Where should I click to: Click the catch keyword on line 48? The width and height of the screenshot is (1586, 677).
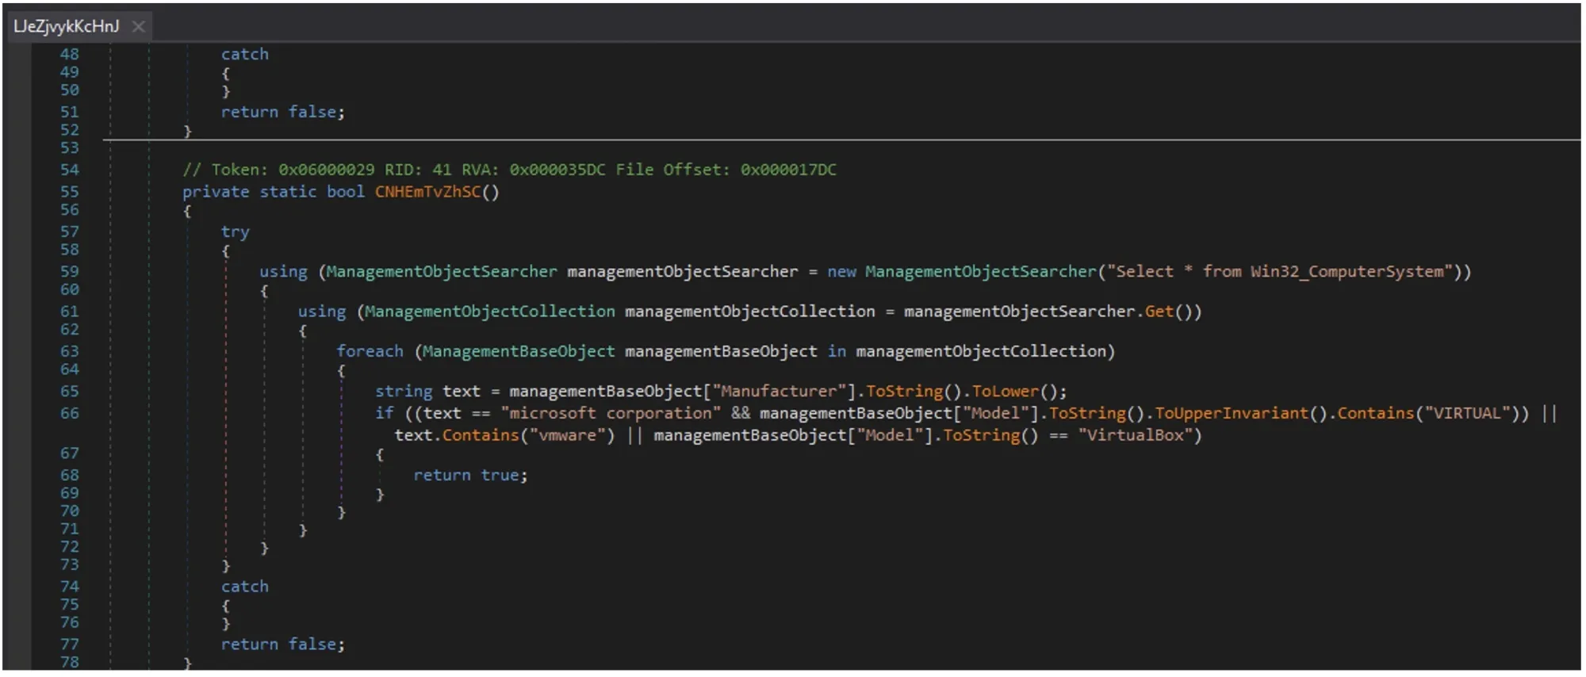(x=244, y=54)
